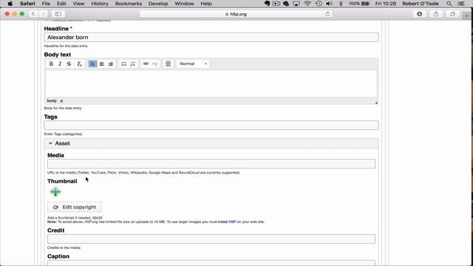Click the Edit copyright button
This screenshot has width=473, height=266.
click(74, 207)
